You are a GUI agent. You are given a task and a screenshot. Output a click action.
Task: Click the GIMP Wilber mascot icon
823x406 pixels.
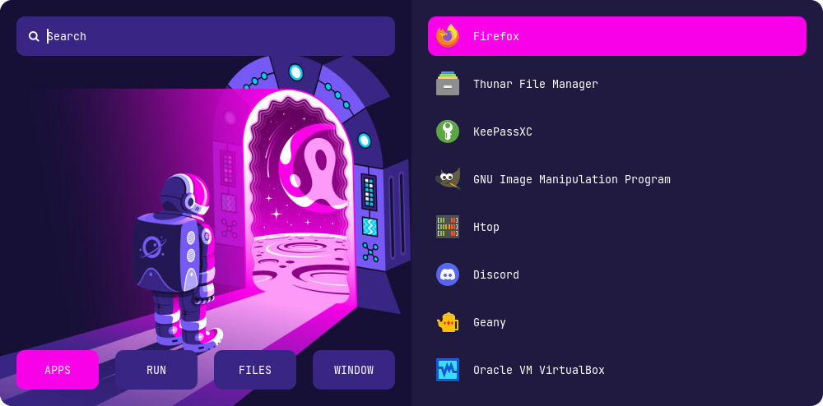448,179
